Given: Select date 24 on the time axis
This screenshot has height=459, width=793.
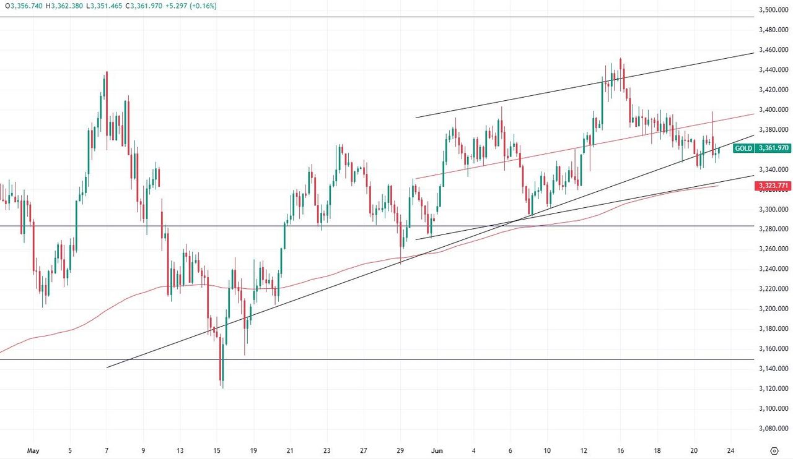Looking at the screenshot, I should pyautogui.click(x=731, y=450).
